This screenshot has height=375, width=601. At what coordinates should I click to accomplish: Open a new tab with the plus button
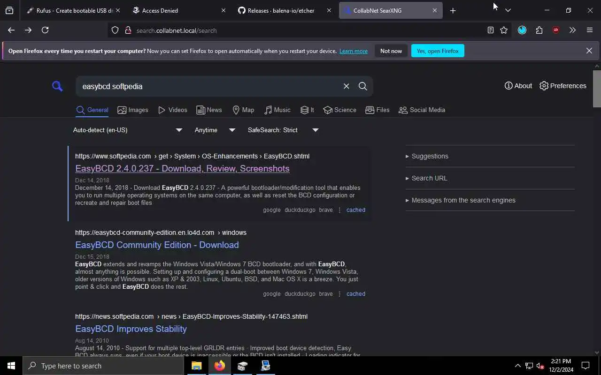click(453, 10)
